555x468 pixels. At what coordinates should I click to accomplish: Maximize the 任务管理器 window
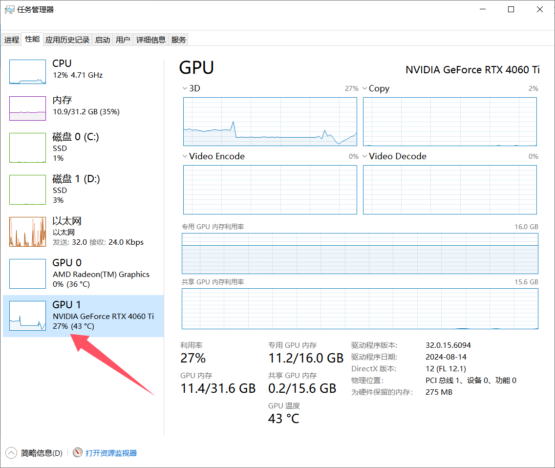[x=511, y=10]
